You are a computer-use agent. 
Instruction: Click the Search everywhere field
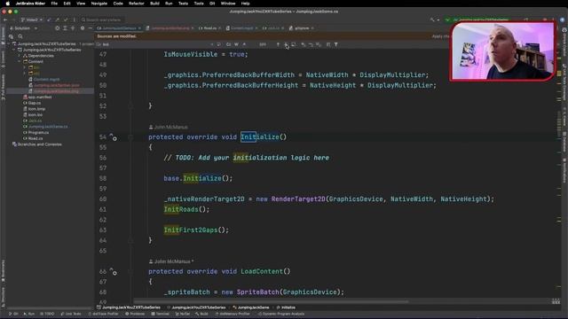tap(103, 19)
